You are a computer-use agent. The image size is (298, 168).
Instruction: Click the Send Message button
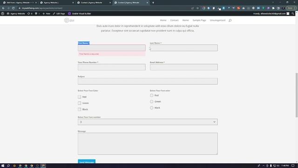pyautogui.click(x=87, y=162)
